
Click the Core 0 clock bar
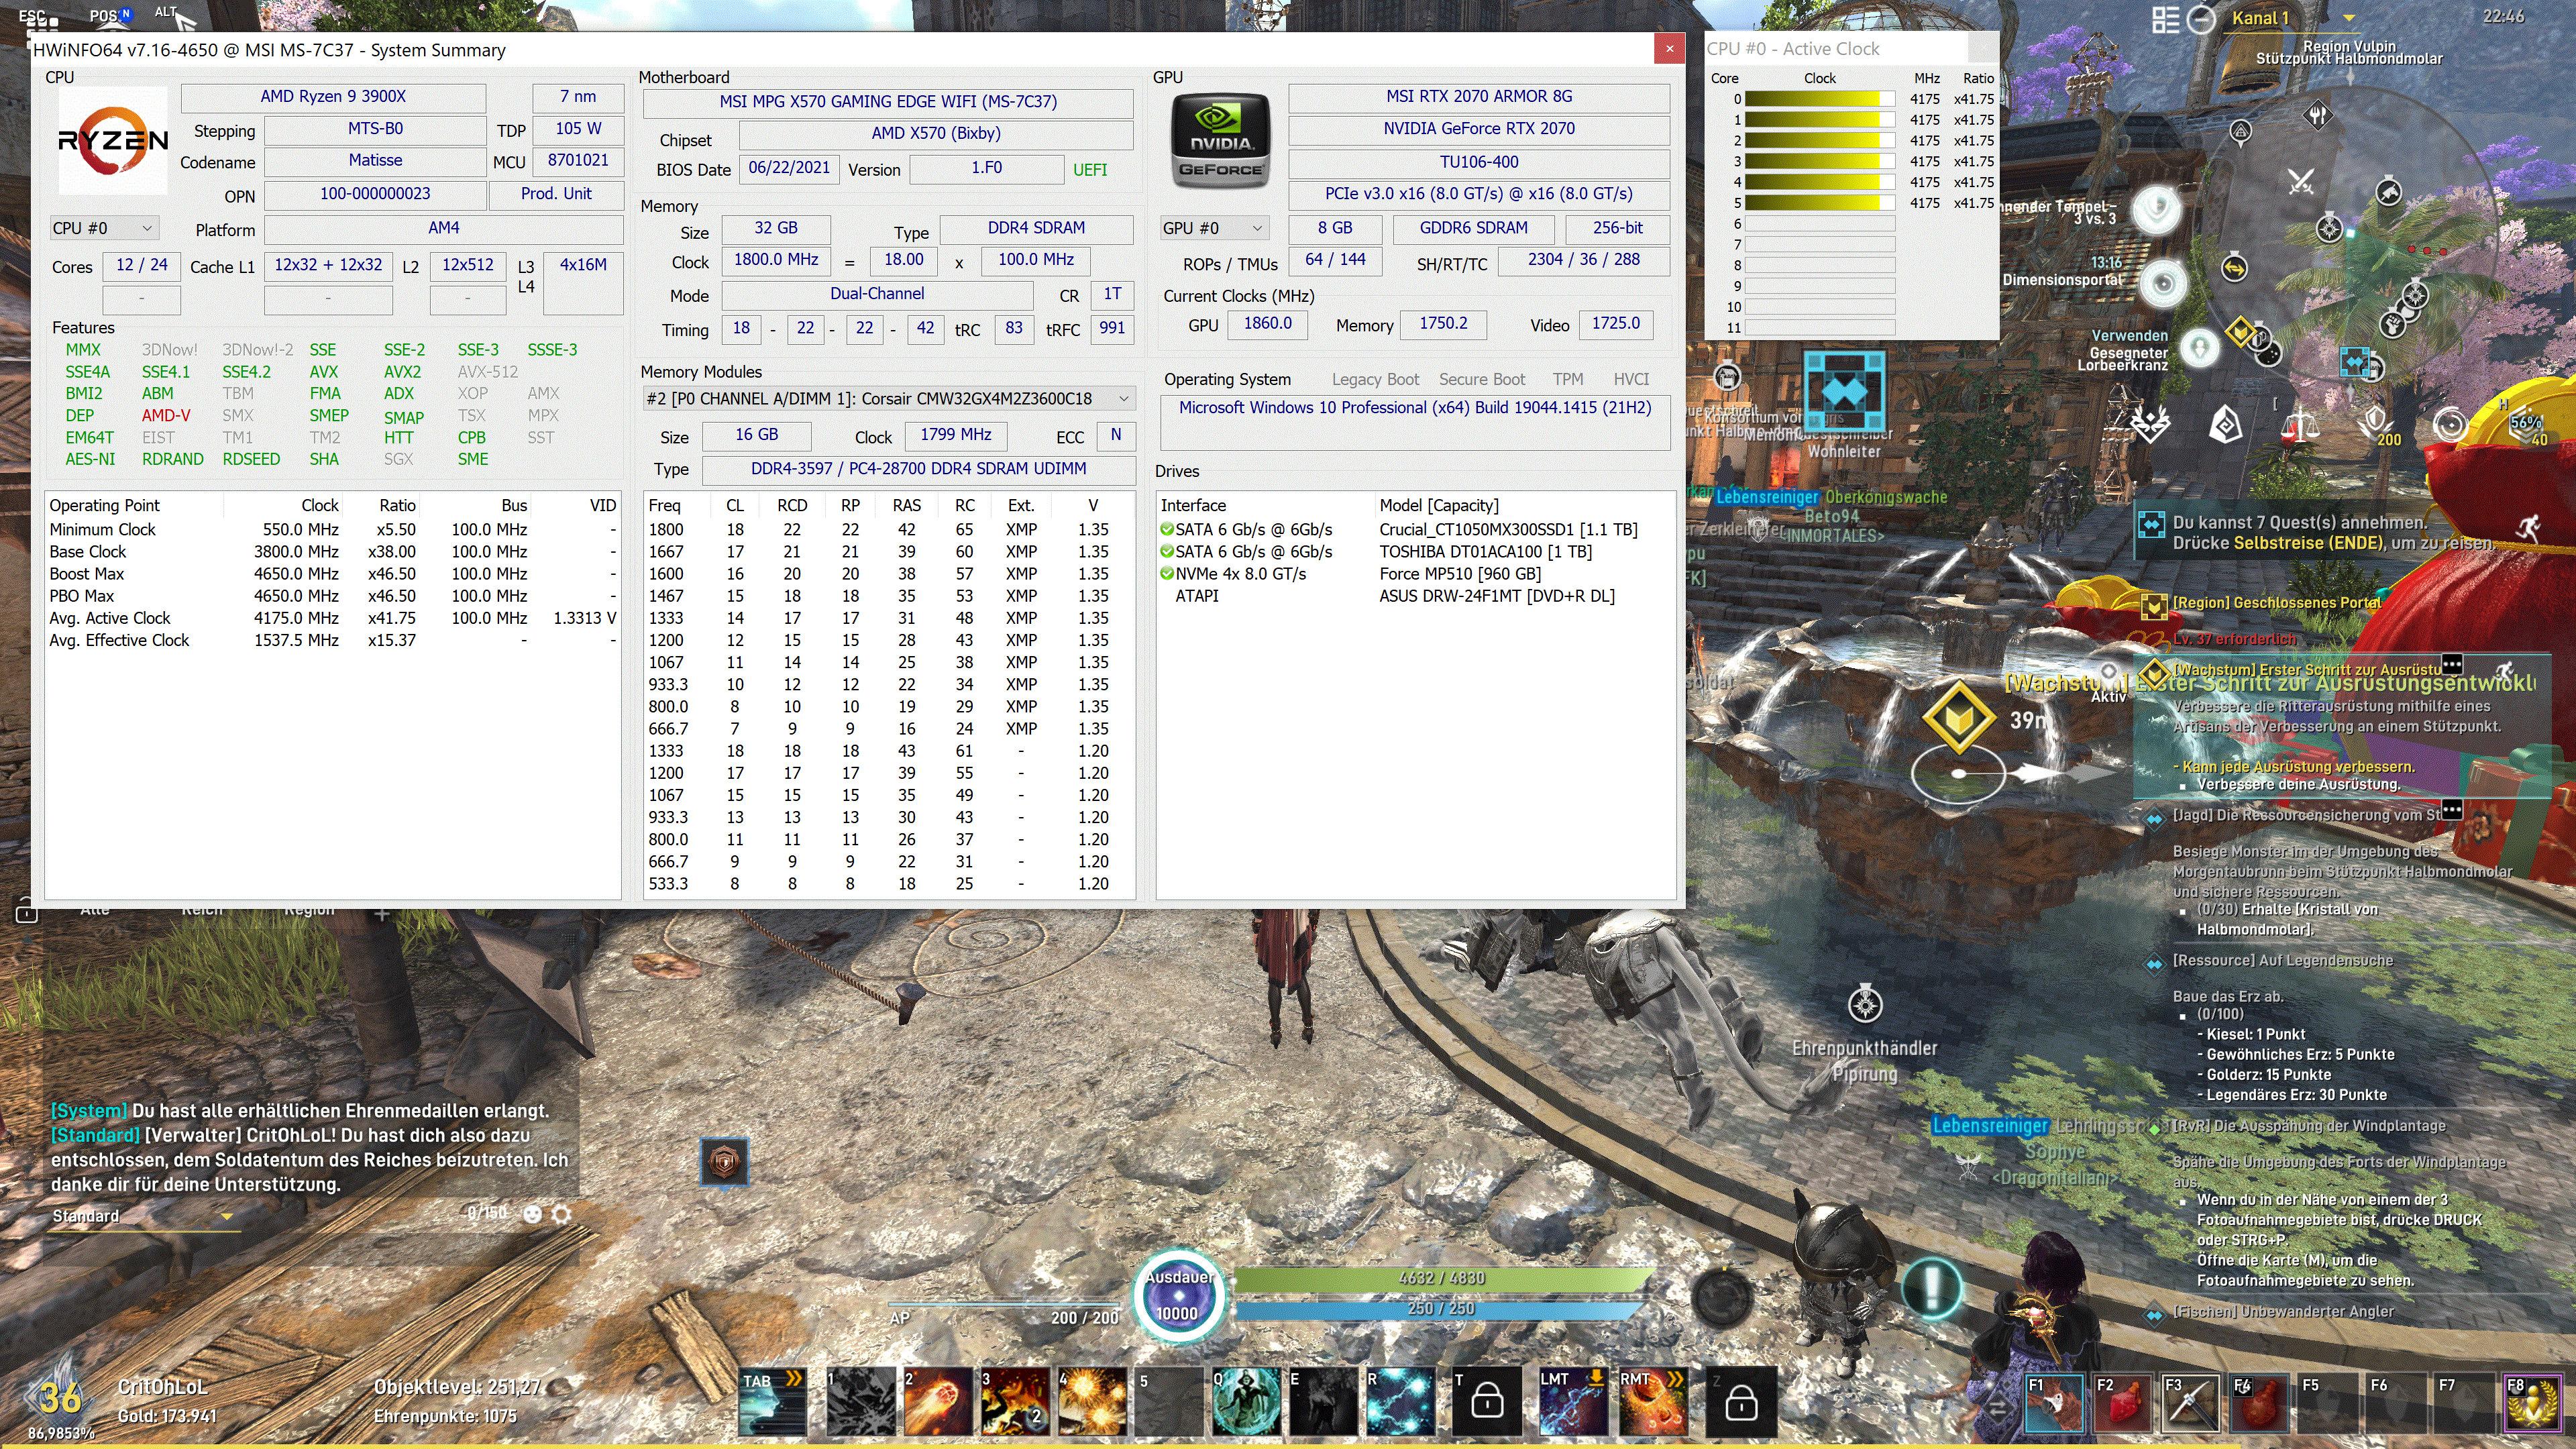pos(1819,99)
